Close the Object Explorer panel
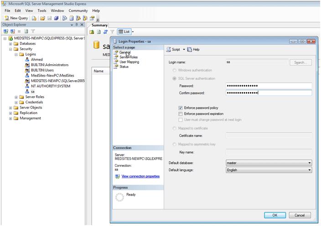Screen dimensions: 321x226 click(82, 25)
